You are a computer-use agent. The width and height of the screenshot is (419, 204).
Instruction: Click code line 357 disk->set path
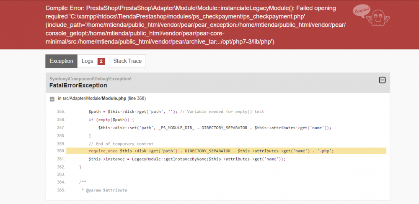point(215,128)
